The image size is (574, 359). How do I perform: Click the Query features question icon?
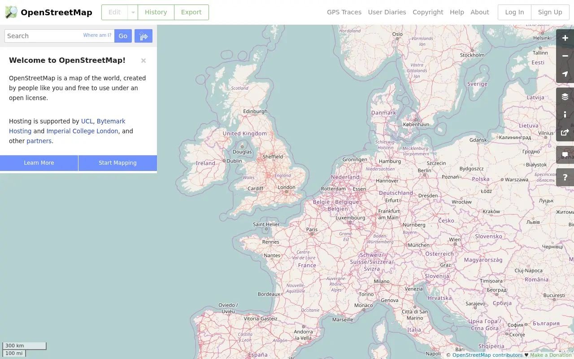565,177
